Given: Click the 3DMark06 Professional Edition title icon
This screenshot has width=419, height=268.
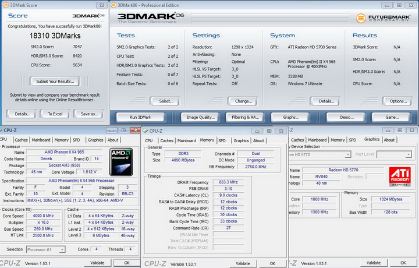Looking at the screenshot, I should [x=113, y=5].
